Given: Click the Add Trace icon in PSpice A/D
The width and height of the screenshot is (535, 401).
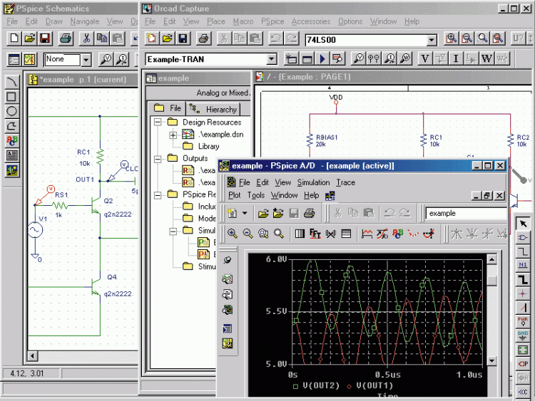Looking at the screenshot, I should [367, 234].
